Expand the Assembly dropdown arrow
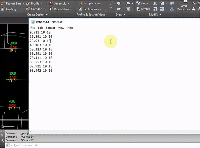The image size is (200, 148). (68, 3)
